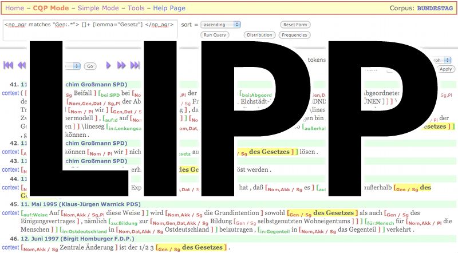
Task: Click 'Einigungsvertrages' in result 45
Action: (x=48, y=222)
